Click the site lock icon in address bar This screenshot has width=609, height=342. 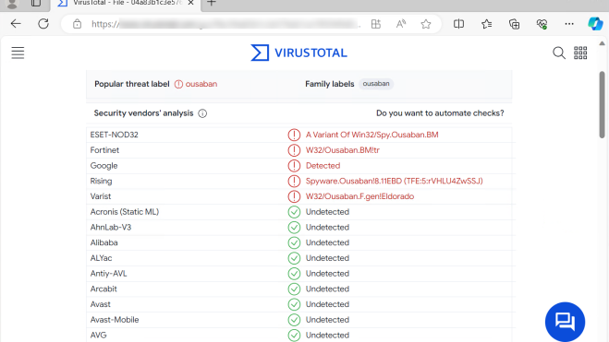78,24
